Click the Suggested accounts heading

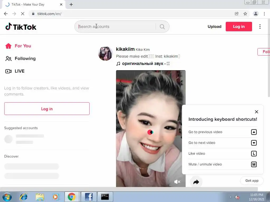21,128
